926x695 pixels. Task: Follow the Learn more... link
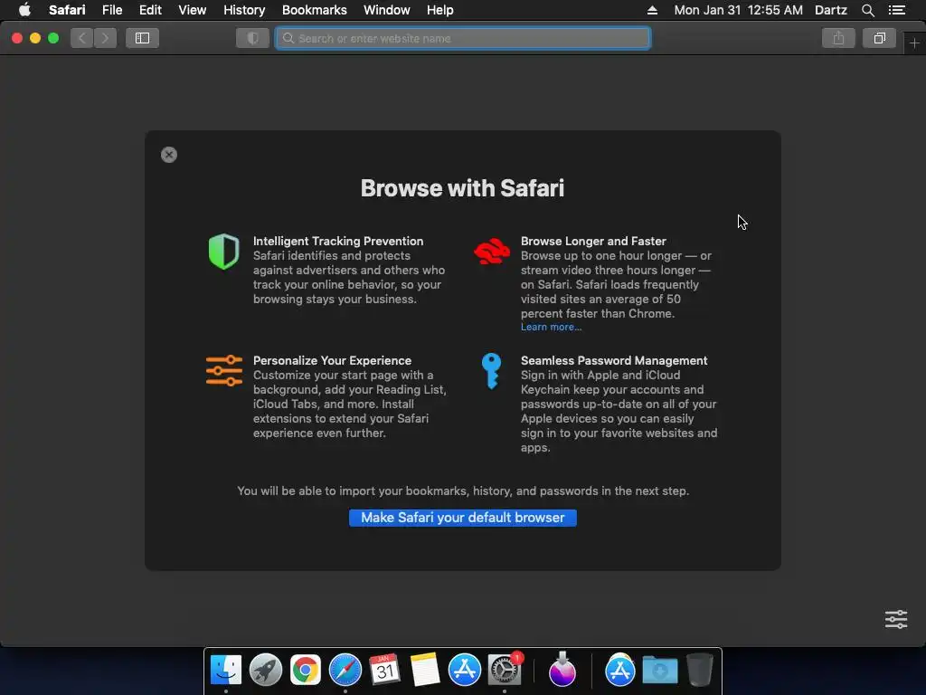551,327
